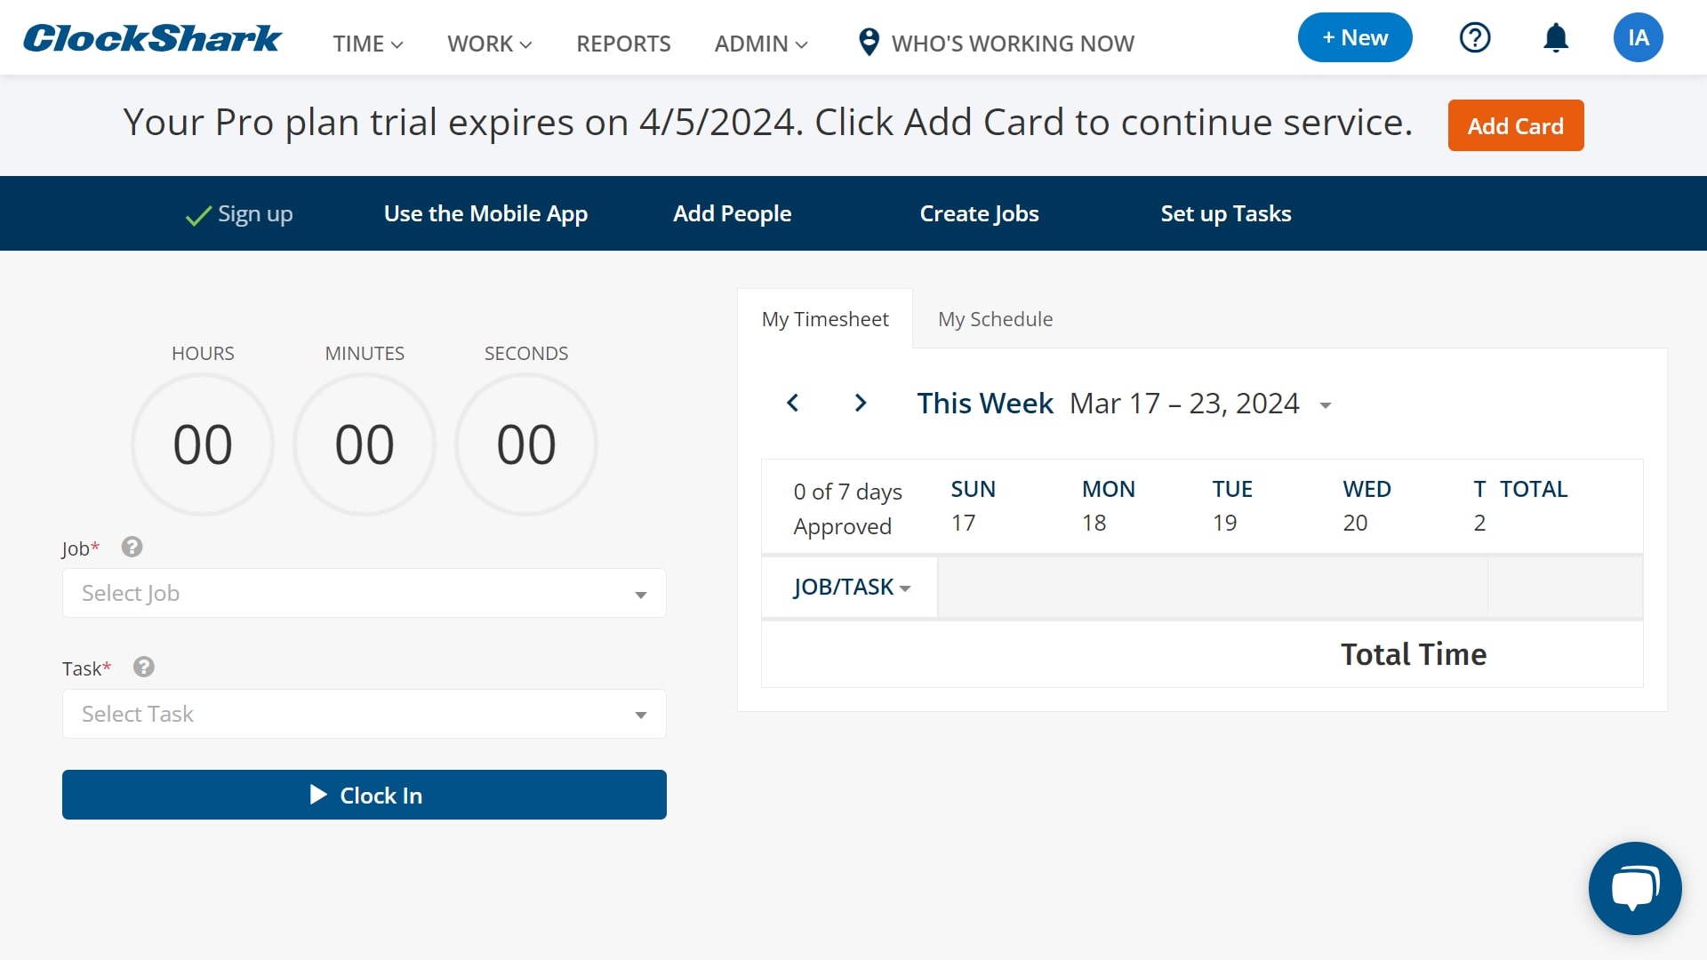The width and height of the screenshot is (1707, 960).
Task: Go to previous week arrow
Action: pyautogui.click(x=793, y=404)
